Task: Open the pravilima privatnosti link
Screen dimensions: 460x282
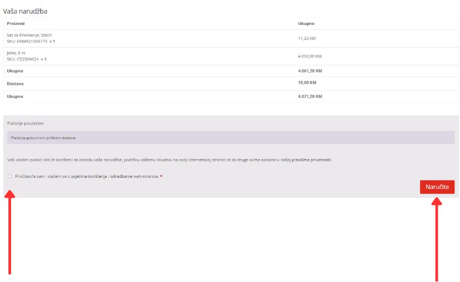Action: click(311, 160)
